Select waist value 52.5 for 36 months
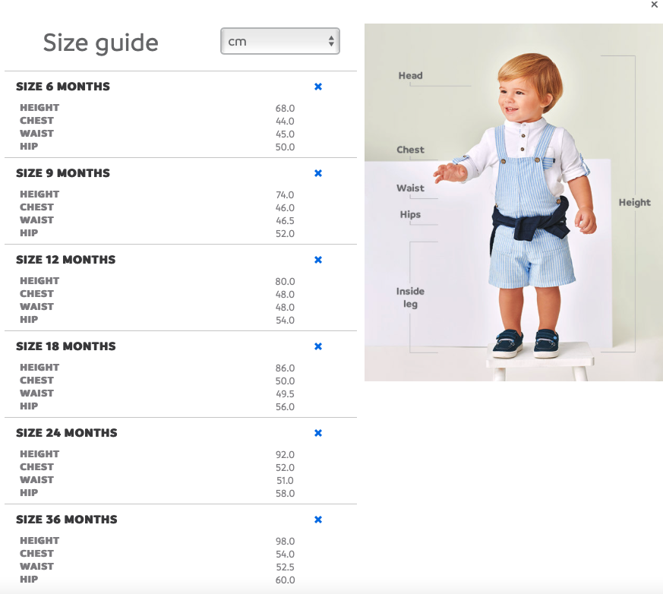Screen dimensions: 663x594 285,567
